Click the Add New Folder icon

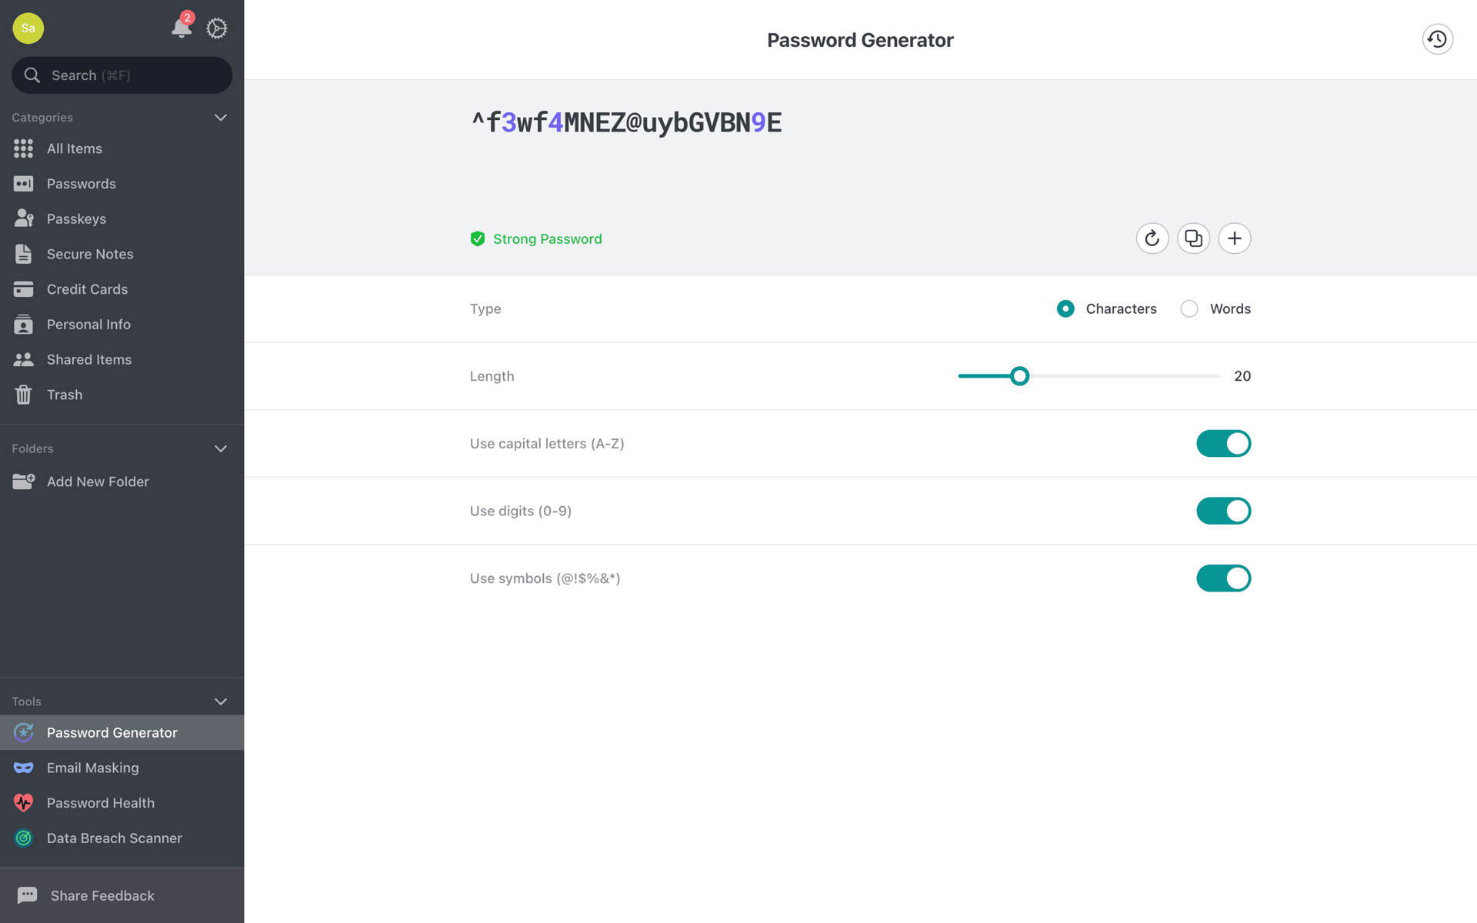pyautogui.click(x=23, y=481)
